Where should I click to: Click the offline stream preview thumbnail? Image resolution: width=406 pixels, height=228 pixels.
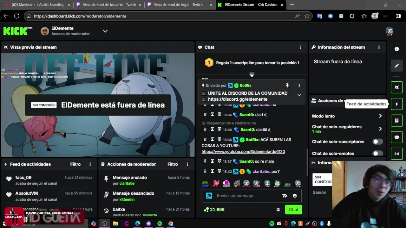tap(98, 105)
